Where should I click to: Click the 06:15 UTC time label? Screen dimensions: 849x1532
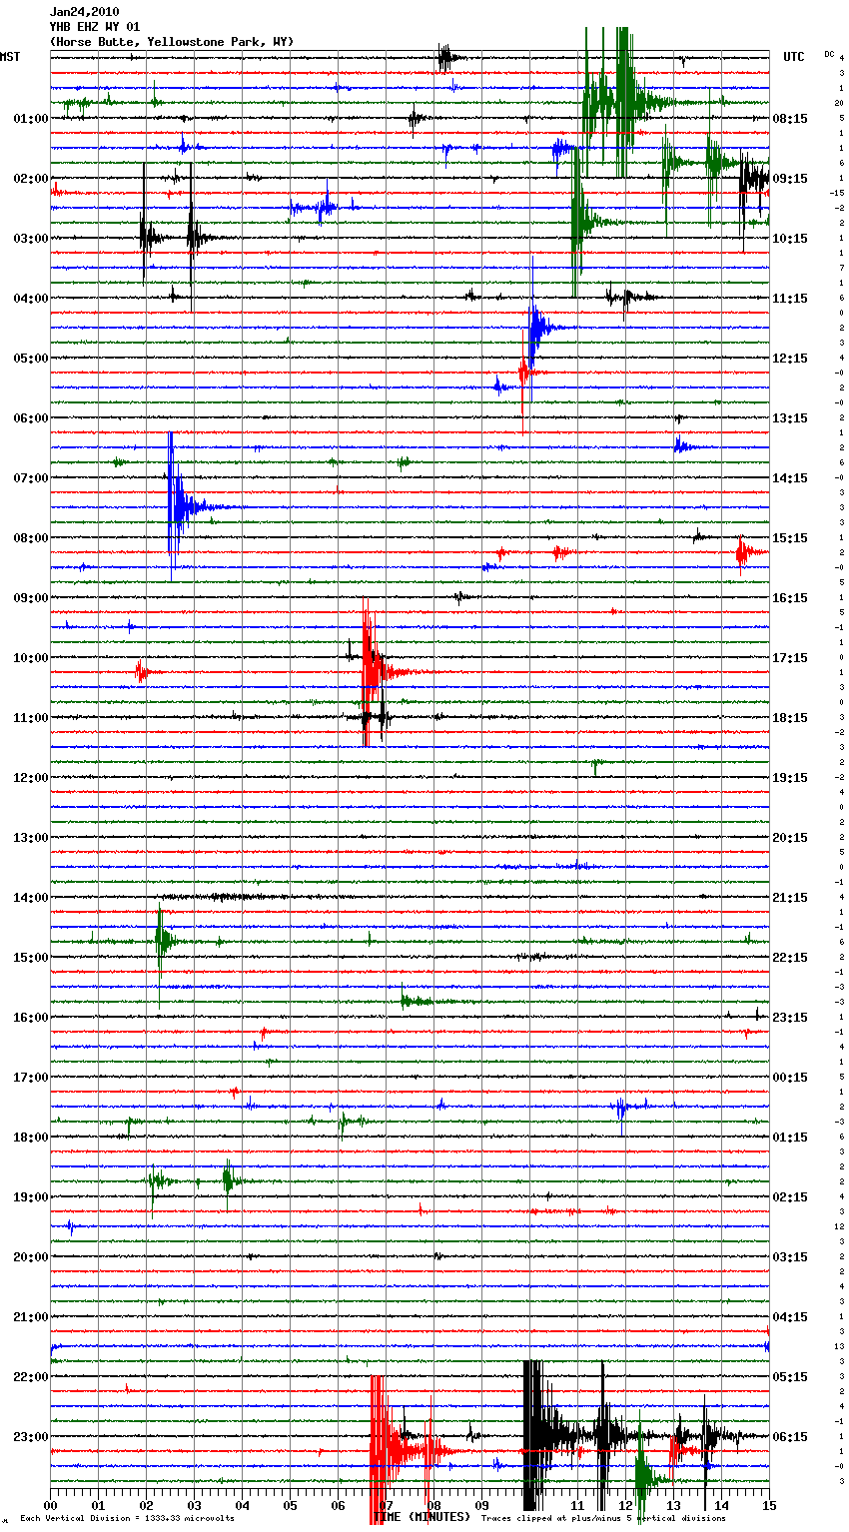point(790,1437)
